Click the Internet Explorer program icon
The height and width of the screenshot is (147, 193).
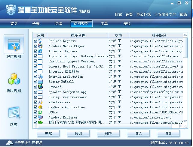click(40, 51)
